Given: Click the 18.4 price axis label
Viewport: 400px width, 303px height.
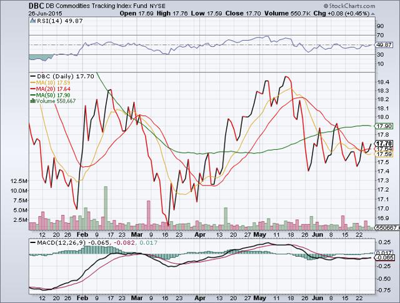Looking at the screenshot, I should pos(382,82).
